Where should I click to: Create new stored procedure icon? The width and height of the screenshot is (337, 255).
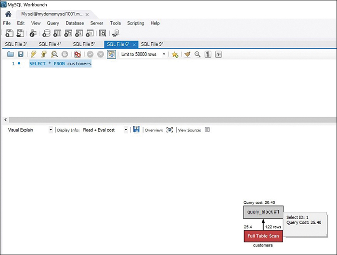click(x=79, y=33)
